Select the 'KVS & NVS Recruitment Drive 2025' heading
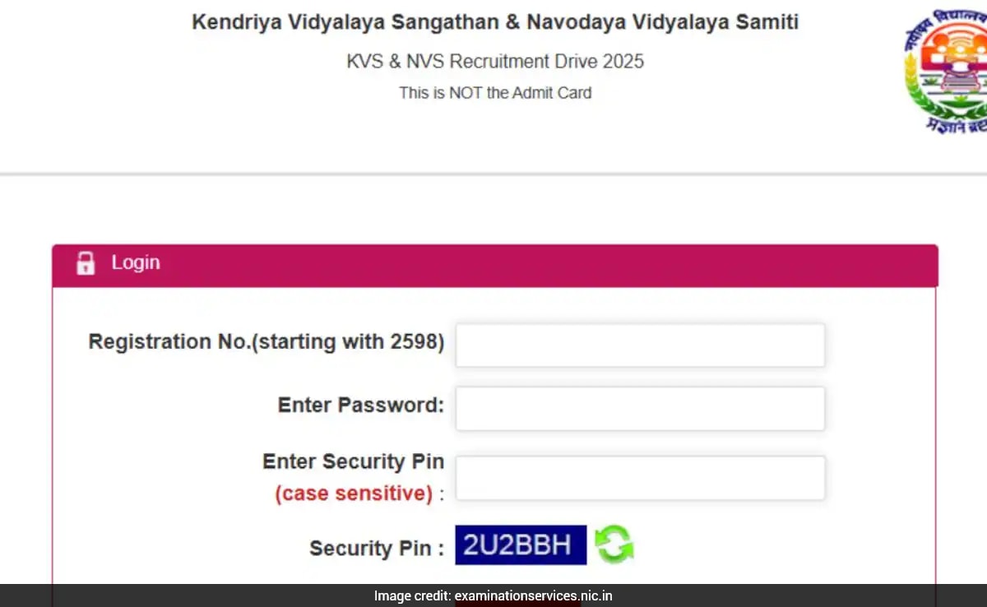 pyautogui.click(x=494, y=61)
